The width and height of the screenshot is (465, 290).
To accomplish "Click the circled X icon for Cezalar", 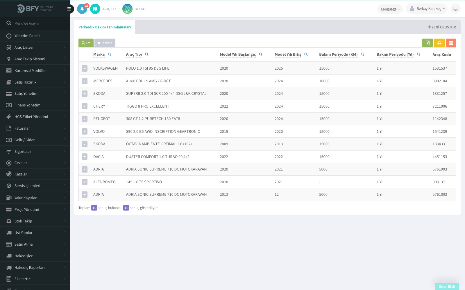I will pyautogui.click(x=9, y=163).
